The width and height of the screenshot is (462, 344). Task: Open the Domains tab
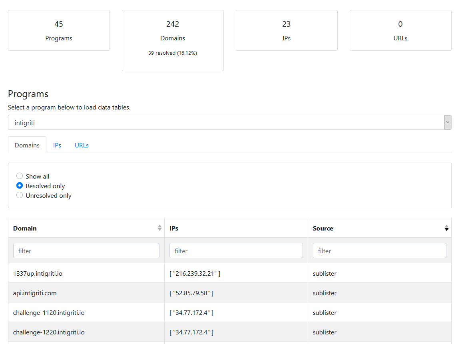27,145
